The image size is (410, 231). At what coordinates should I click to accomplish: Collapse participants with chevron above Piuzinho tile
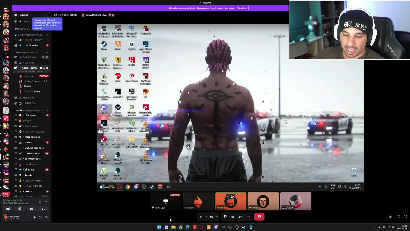pos(228,196)
